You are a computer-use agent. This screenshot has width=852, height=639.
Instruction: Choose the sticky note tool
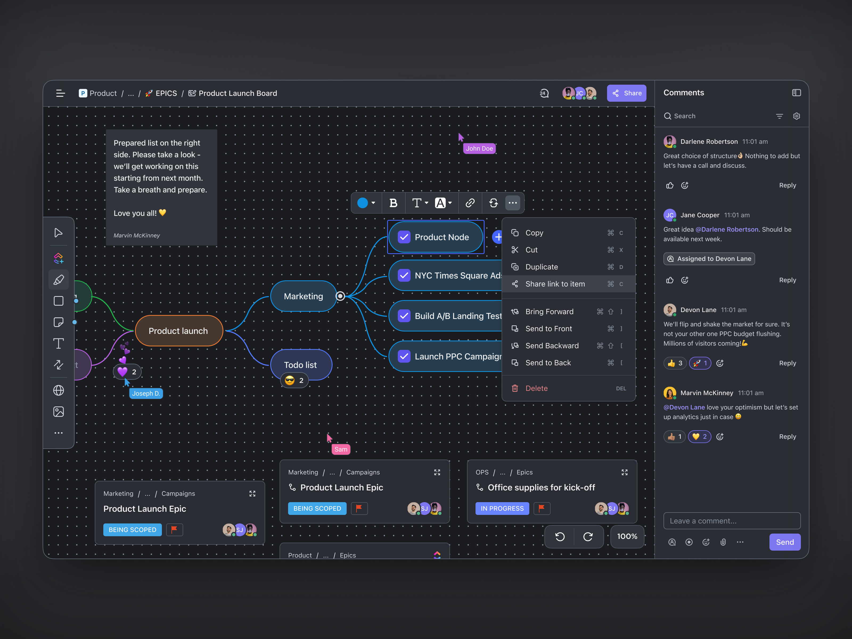click(59, 322)
